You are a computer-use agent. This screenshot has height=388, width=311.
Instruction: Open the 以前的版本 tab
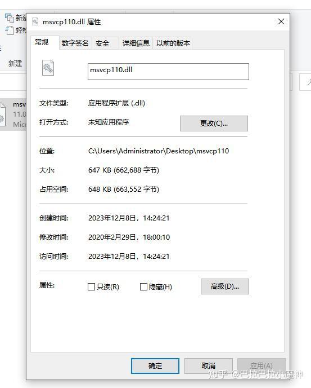pos(173,43)
